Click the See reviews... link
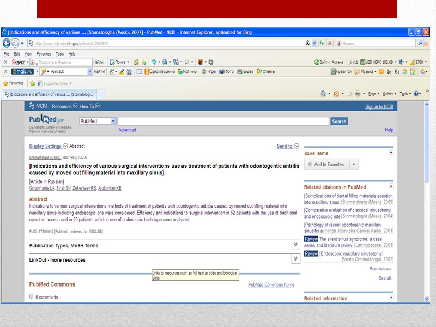This screenshot has height=327, width=436. pyautogui.click(x=381, y=269)
